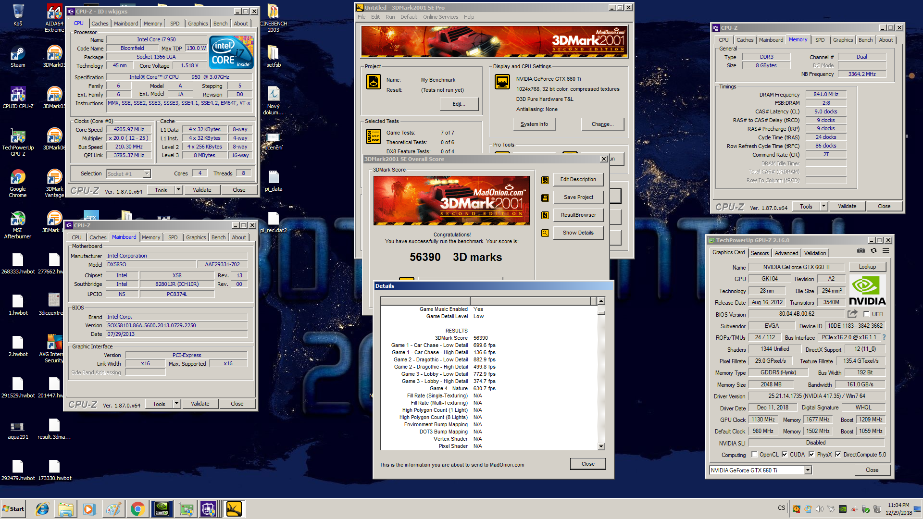Open the GPU selector dropdown in GPU-Z
This screenshot has height=519, width=923.
(x=808, y=470)
